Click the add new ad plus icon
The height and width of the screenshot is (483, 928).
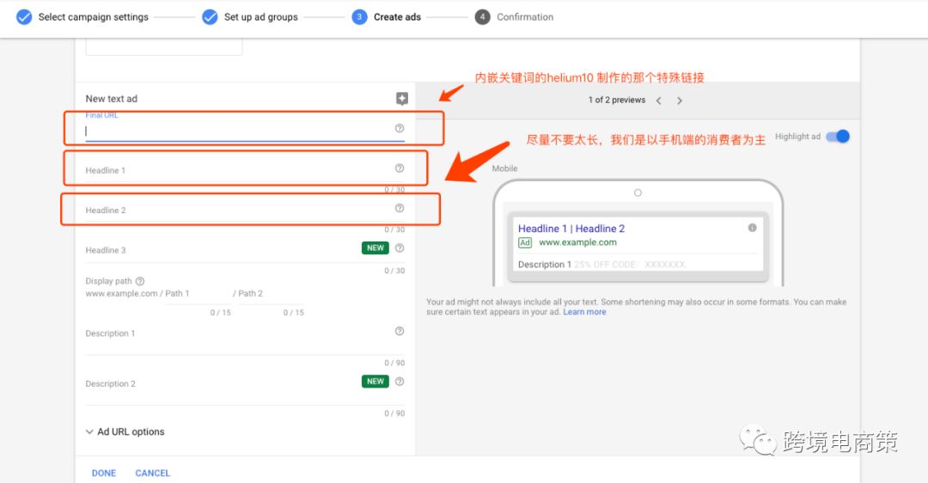click(x=402, y=98)
